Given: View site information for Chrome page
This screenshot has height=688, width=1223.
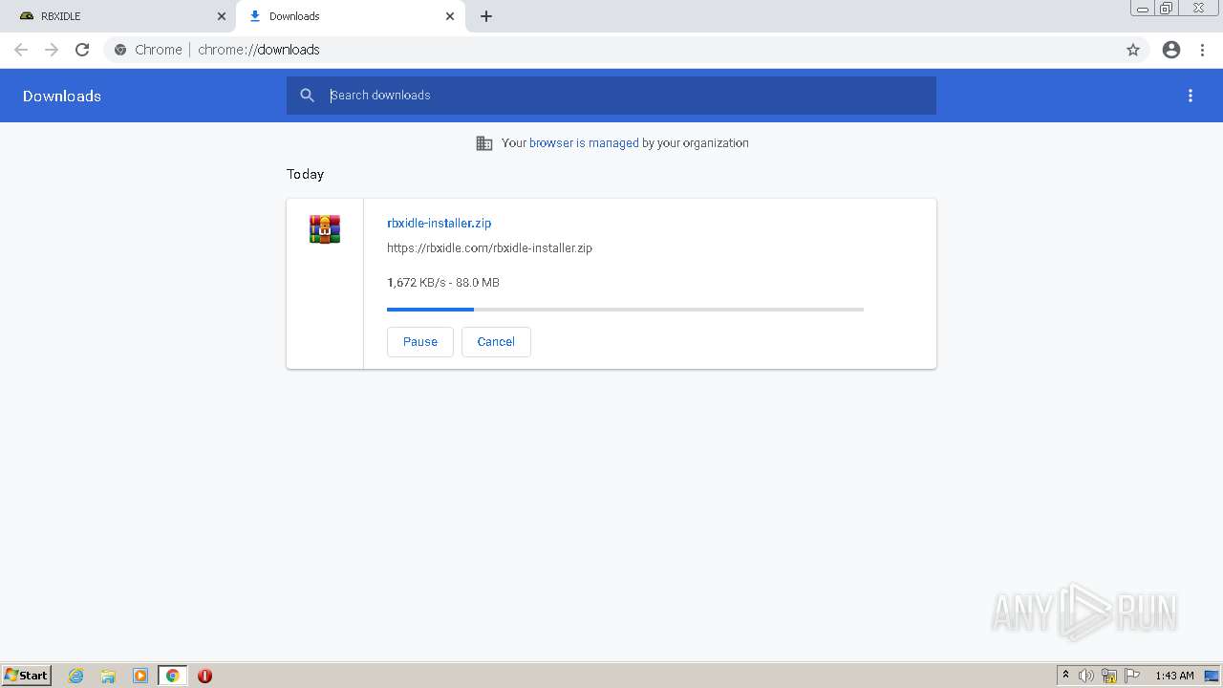Looking at the screenshot, I should [x=120, y=50].
